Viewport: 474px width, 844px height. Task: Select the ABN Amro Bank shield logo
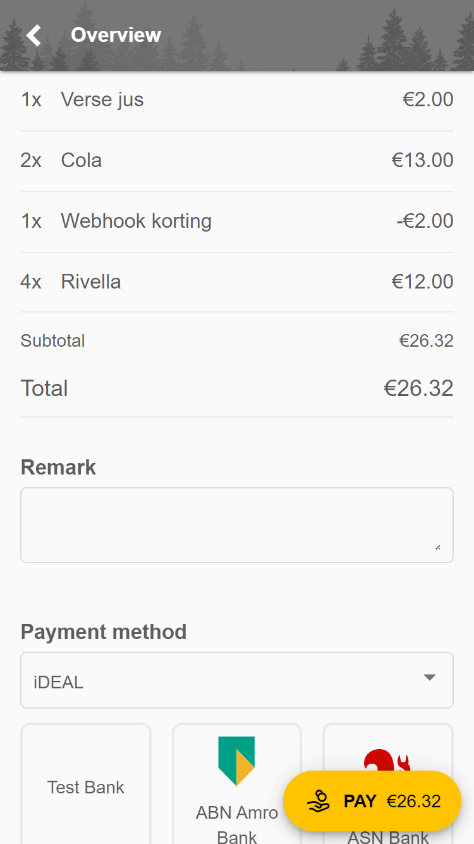[236, 761]
